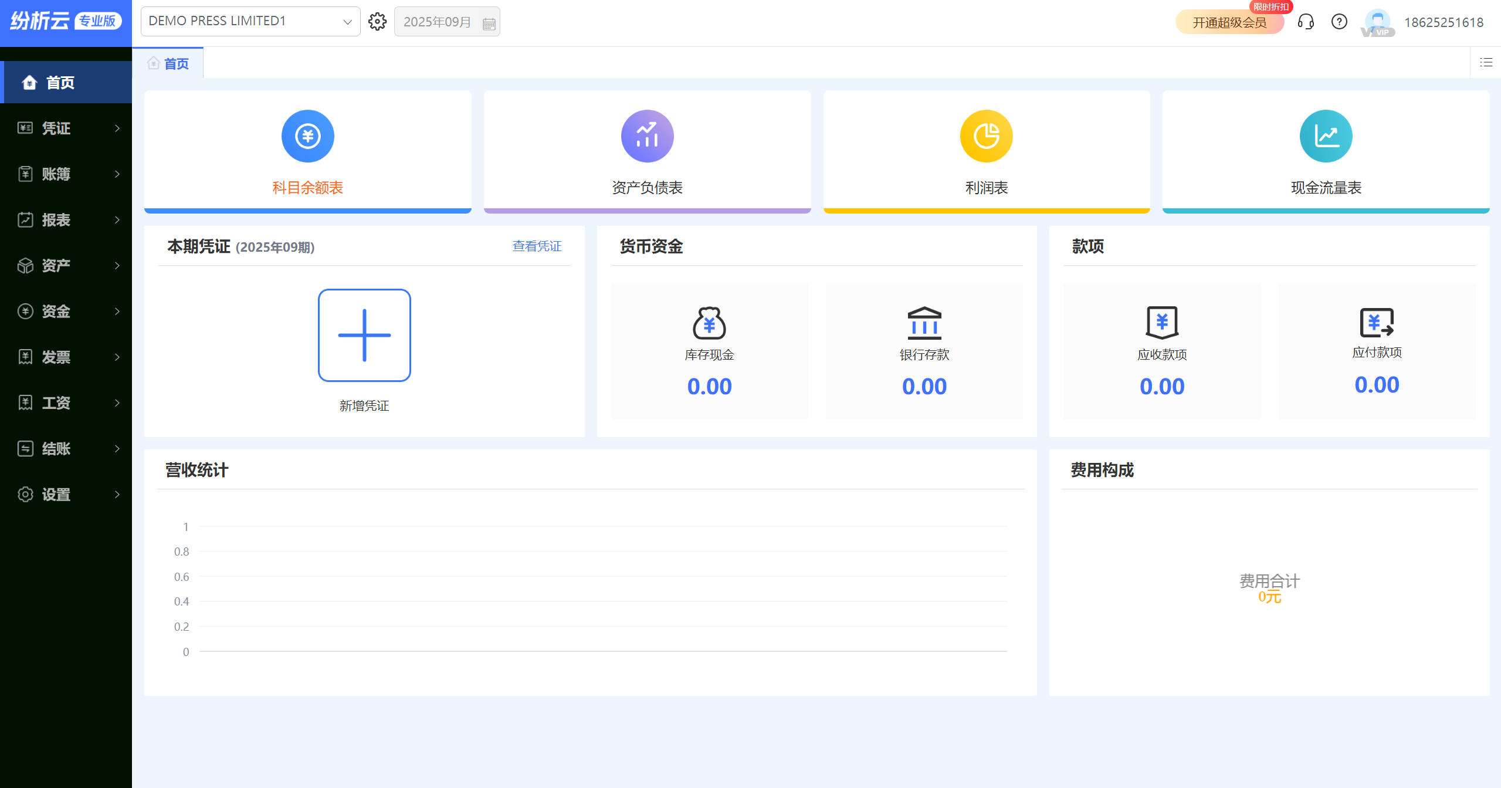The height and width of the screenshot is (788, 1501).
Task: Click the headset customer service icon
Action: click(x=1305, y=22)
